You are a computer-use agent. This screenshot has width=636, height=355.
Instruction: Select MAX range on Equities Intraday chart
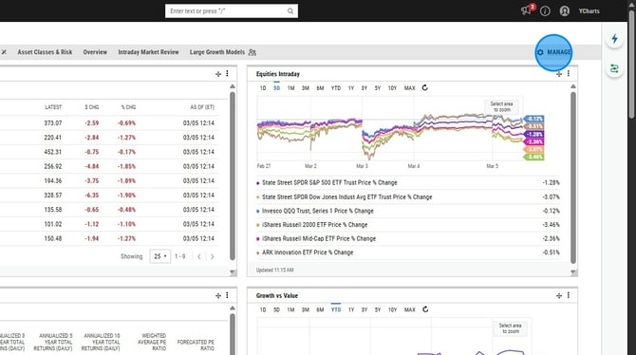click(x=410, y=88)
